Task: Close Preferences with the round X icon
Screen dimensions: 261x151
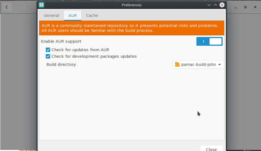Action: 222,5
